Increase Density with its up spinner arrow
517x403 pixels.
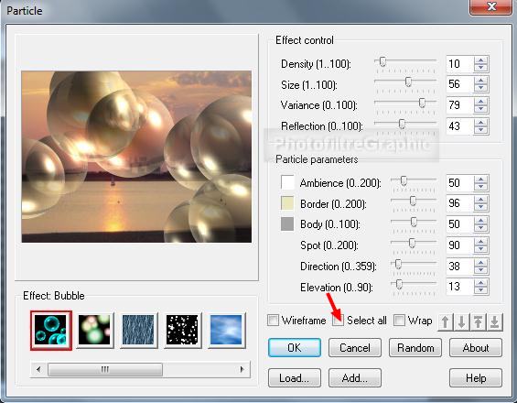click(x=481, y=60)
